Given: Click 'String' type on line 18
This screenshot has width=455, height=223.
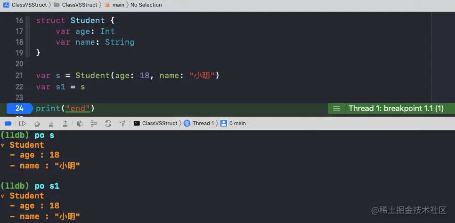Looking at the screenshot, I should (120, 42).
